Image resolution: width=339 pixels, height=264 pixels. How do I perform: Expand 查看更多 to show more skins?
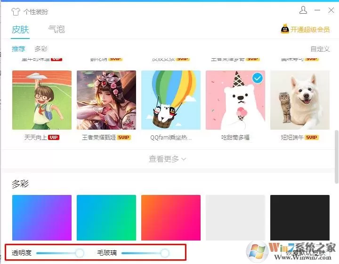167,159
